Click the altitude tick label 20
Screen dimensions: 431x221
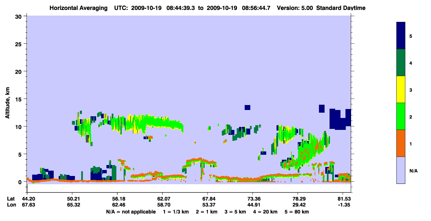pos(19,71)
